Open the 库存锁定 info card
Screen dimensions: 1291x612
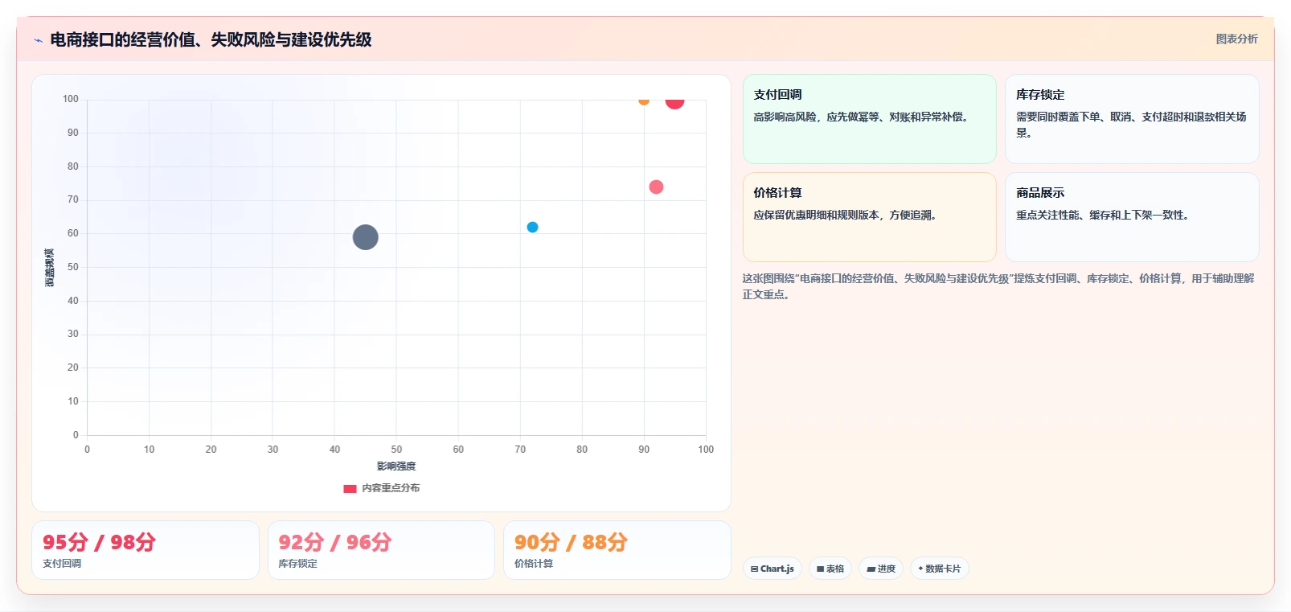tap(1132, 119)
